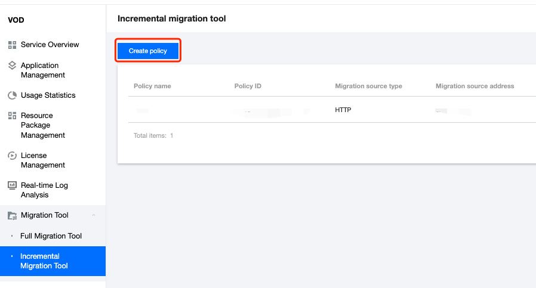Click the Policy ID column header

click(x=248, y=86)
